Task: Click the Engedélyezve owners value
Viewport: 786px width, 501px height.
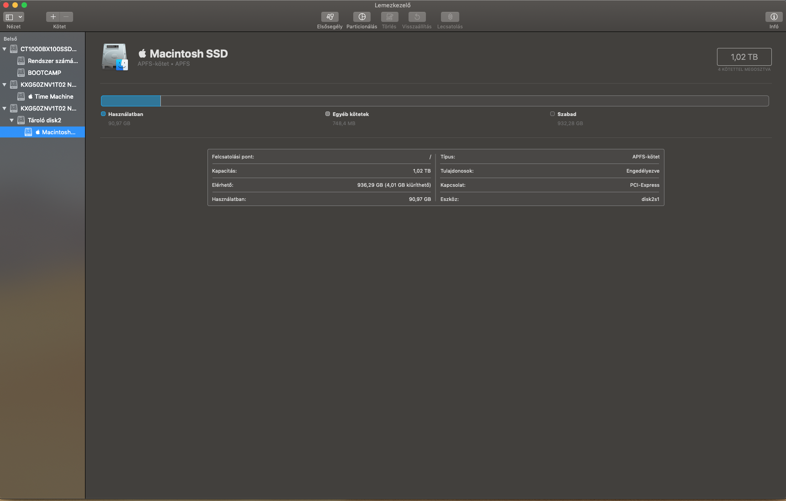Action: tap(643, 171)
